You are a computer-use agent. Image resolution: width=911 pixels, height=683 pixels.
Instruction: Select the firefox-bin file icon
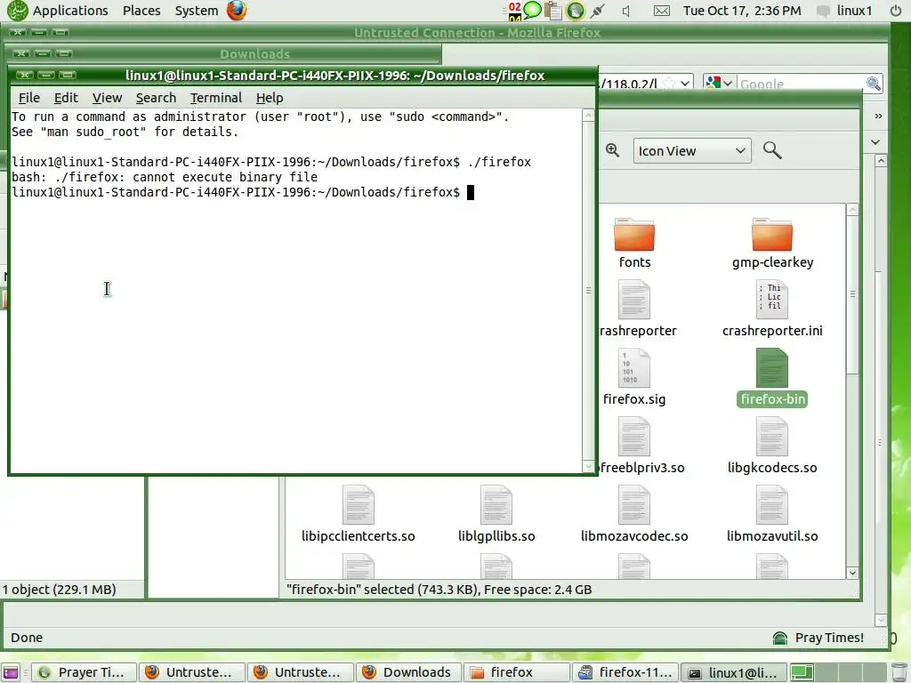771,368
